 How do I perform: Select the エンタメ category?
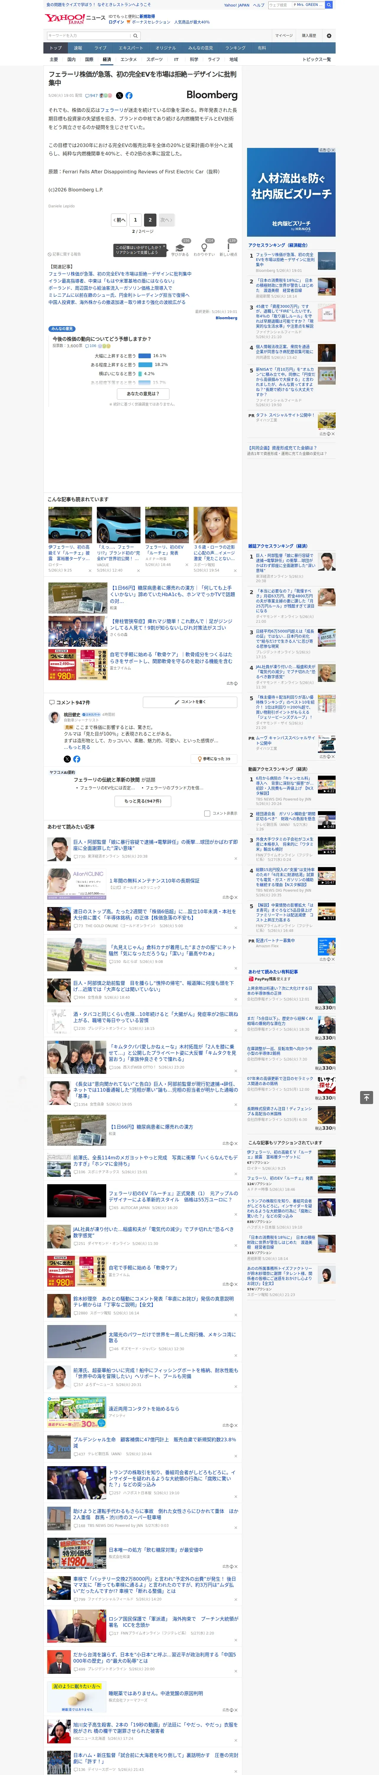tap(129, 59)
